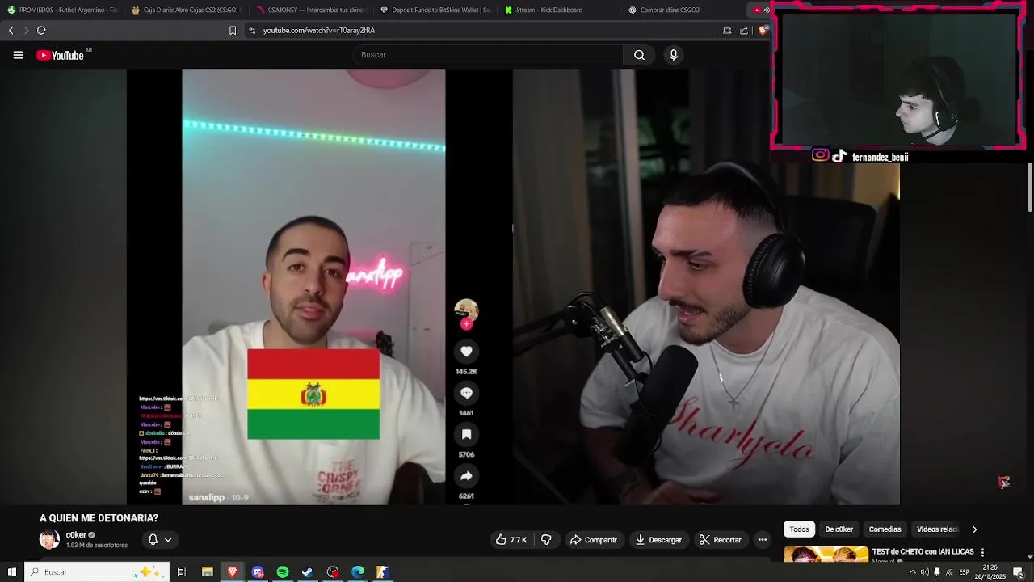The width and height of the screenshot is (1034, 582).
Task: Open the TEST de CHETO thumbnail
Action: [x=826, y=555]
